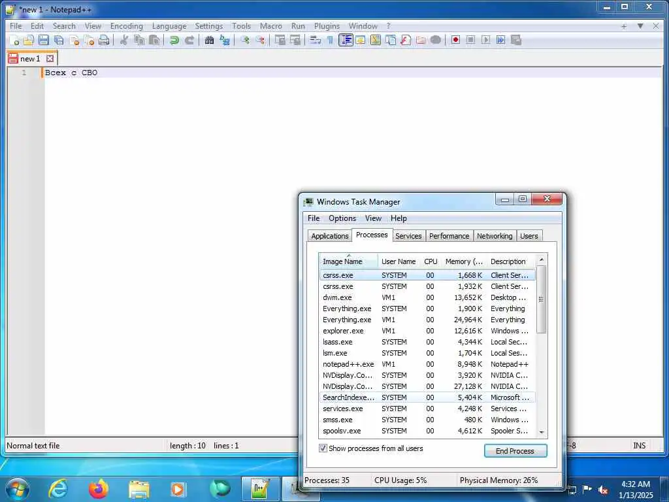Open Task Manager Options menu
This screenshot has height=502, width=669.
click(x=342, y=218)
